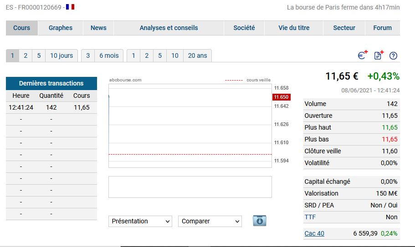Open the Secteur tab
The width and height of the screenshot is (415, 247).
pyautogui.click(x=344, y=28)
